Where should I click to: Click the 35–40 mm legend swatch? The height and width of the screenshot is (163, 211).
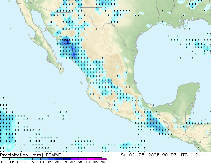[x=83, y=159]
